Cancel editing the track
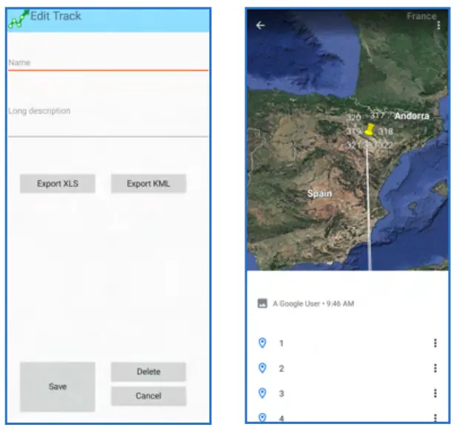Screen dimensions: 459x430 149,396
